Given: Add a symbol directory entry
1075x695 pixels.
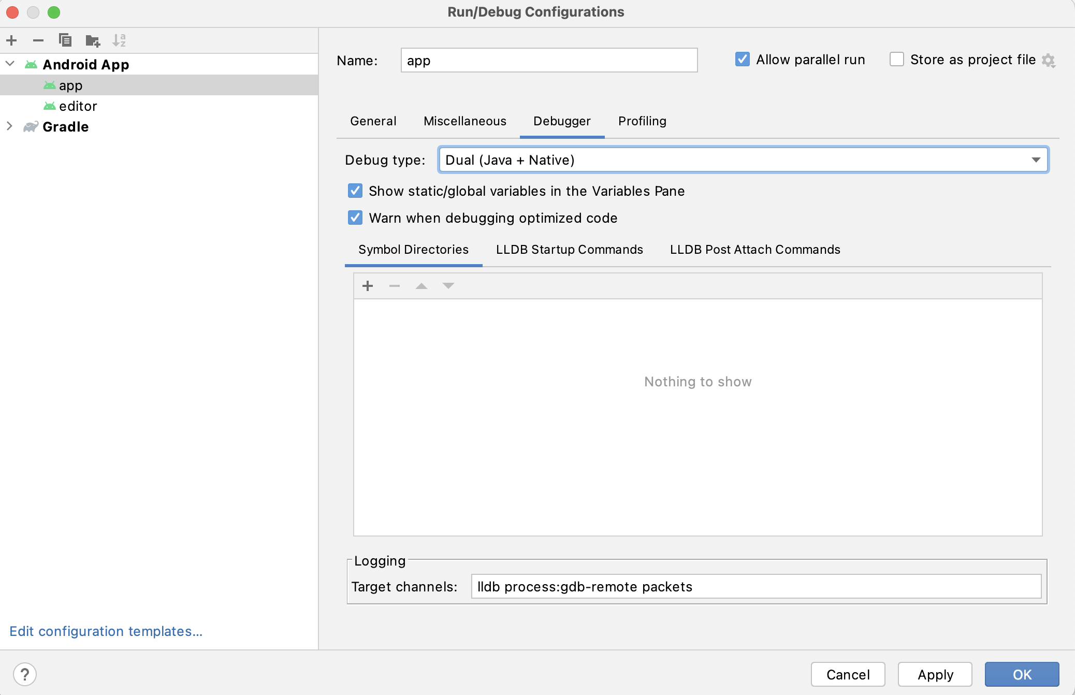Looking at the screenshot, I should tap(368, 286).
